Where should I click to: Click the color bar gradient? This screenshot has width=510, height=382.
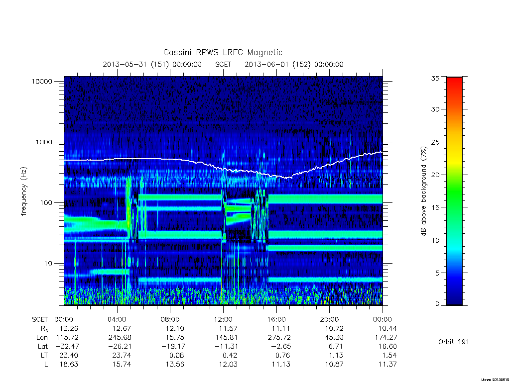point(454,191)
